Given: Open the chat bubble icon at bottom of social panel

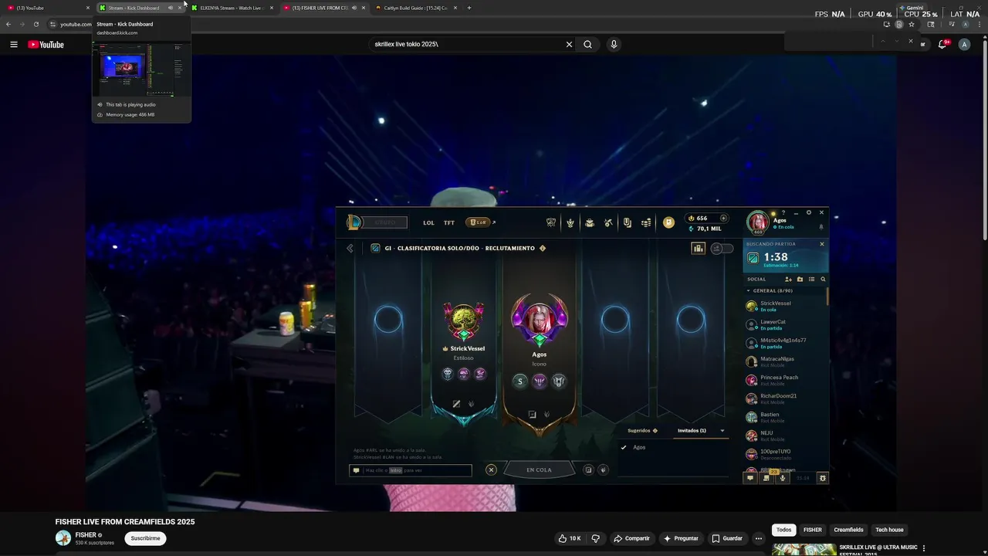Looking at the screenshot, I should (749, 478).
